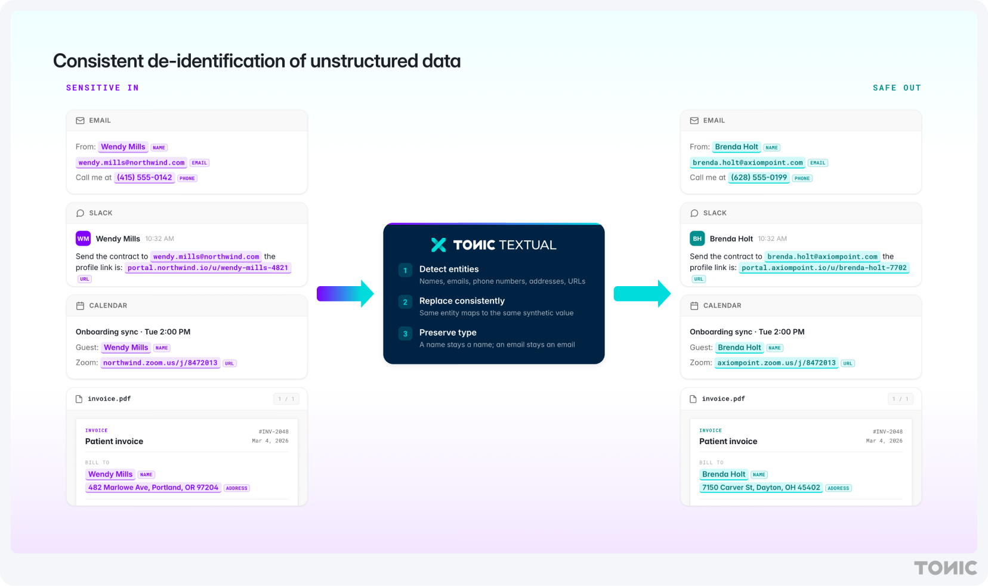Viewport: 988px width, 586px height.
Task: Click the teal BH avatar
Action: 697,238
